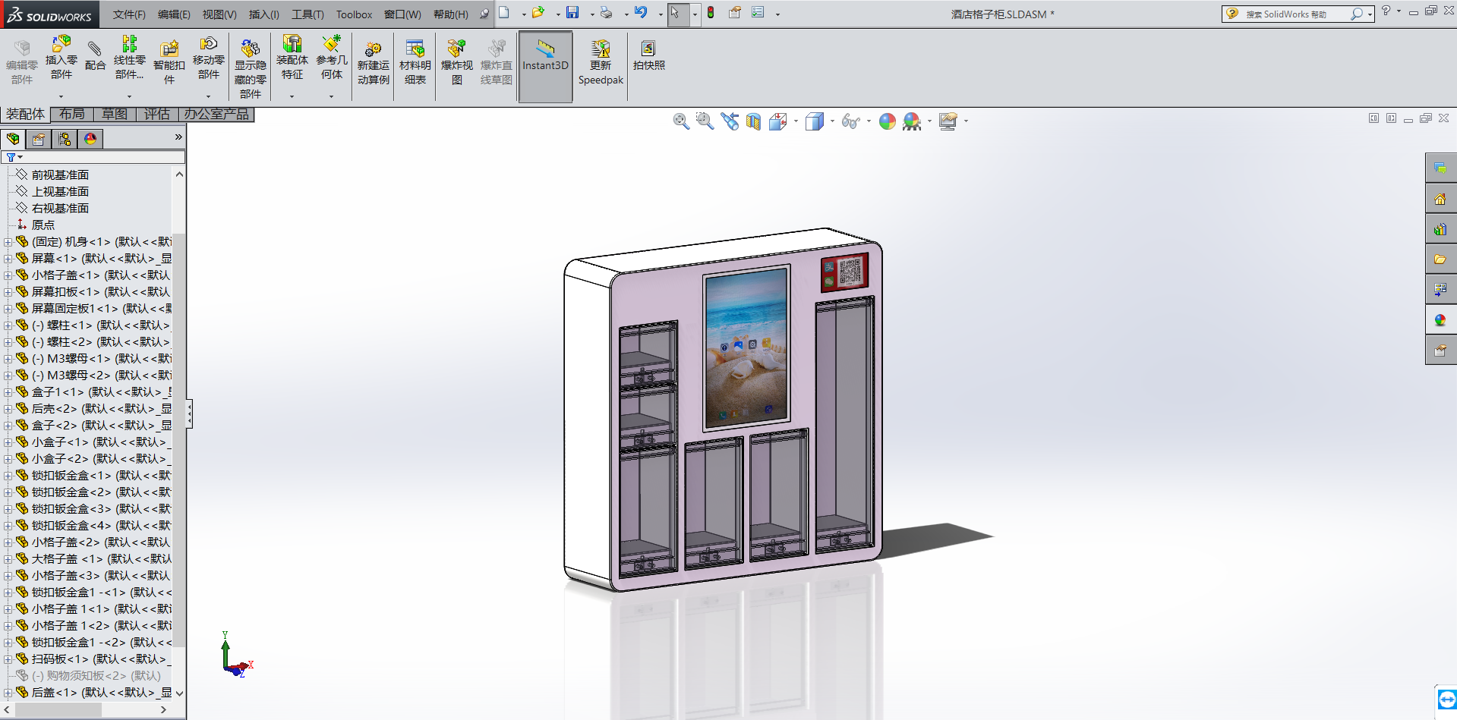Expand the 扫码板<1> tree node
Image resolution: width=1457 pixels, height=720 pixels.
[8, 659]
